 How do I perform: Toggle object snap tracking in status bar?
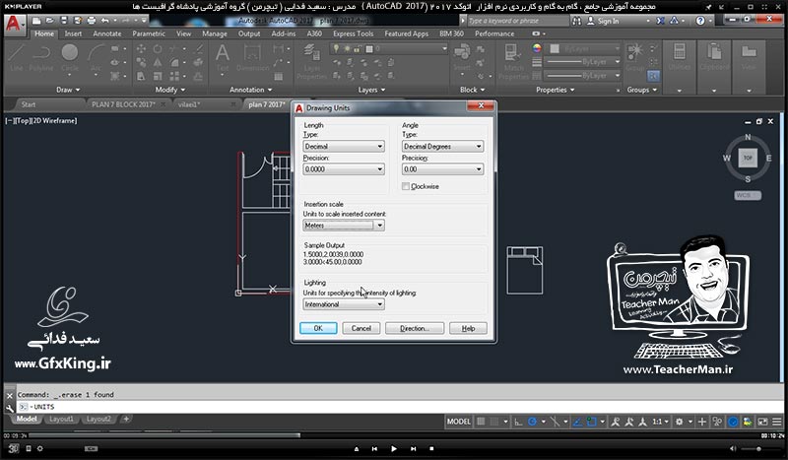[x=577, y=422]
